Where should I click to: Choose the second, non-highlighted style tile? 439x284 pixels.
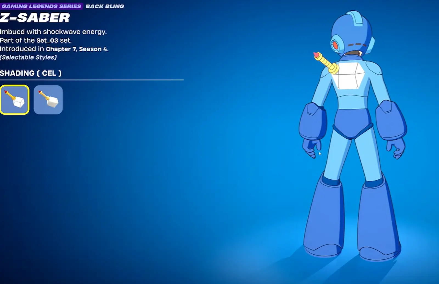point(48,100)
